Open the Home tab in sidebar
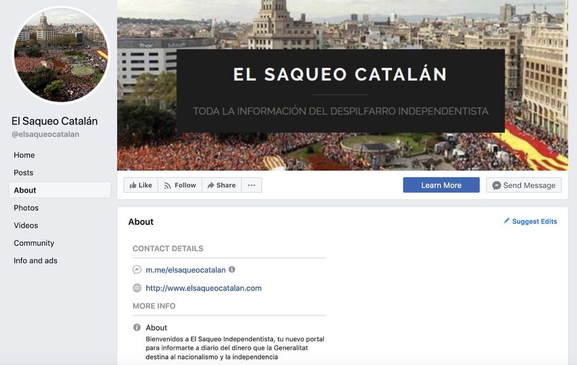Viewport: 577px width, 365px height. [24, 155]
